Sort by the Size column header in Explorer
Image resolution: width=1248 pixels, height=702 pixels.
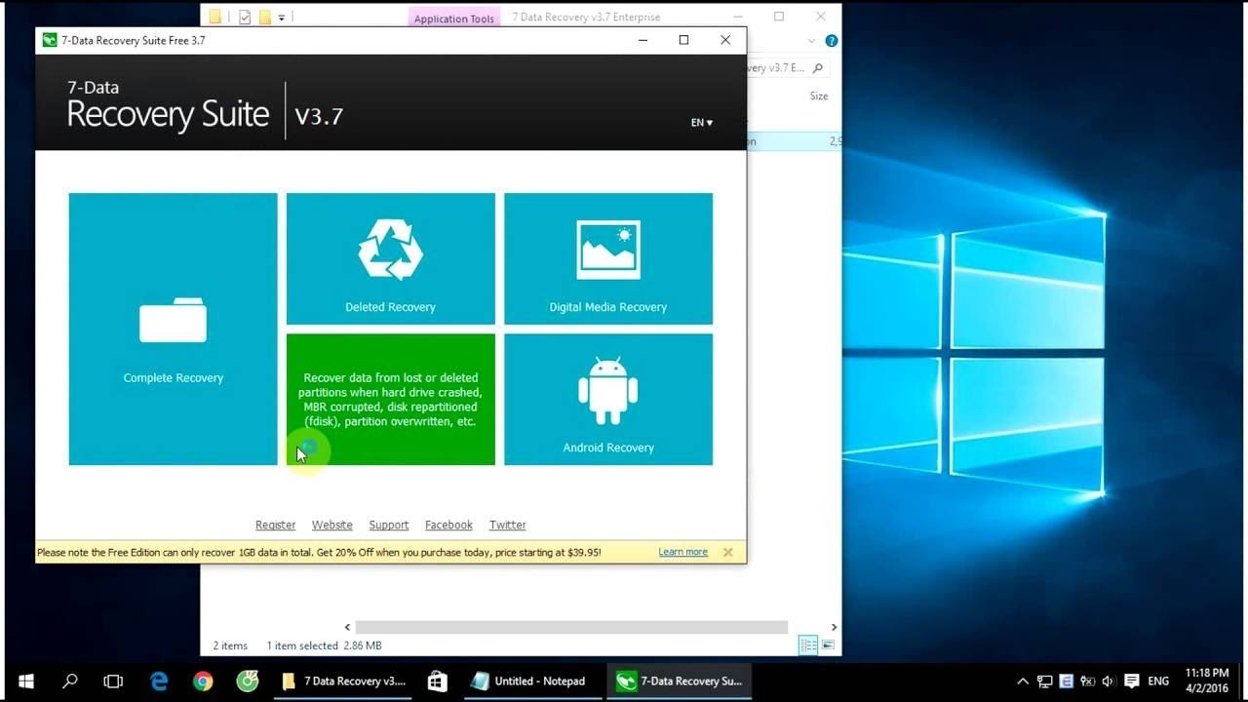pyautogui.click(x=819, y=96)
